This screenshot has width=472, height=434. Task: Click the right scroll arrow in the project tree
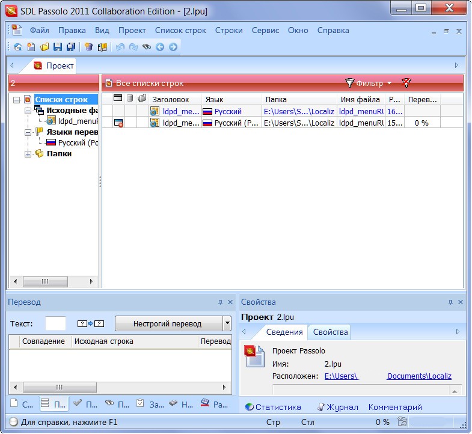pyautogui.click(x=91, y=282)
